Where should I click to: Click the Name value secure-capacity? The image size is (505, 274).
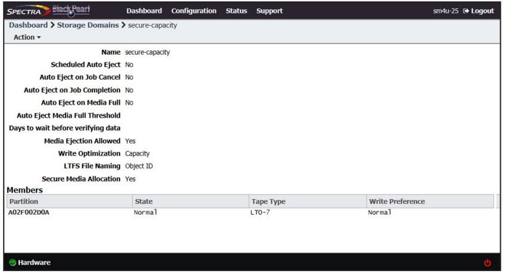pyautogui.click(x=147, y=52)
